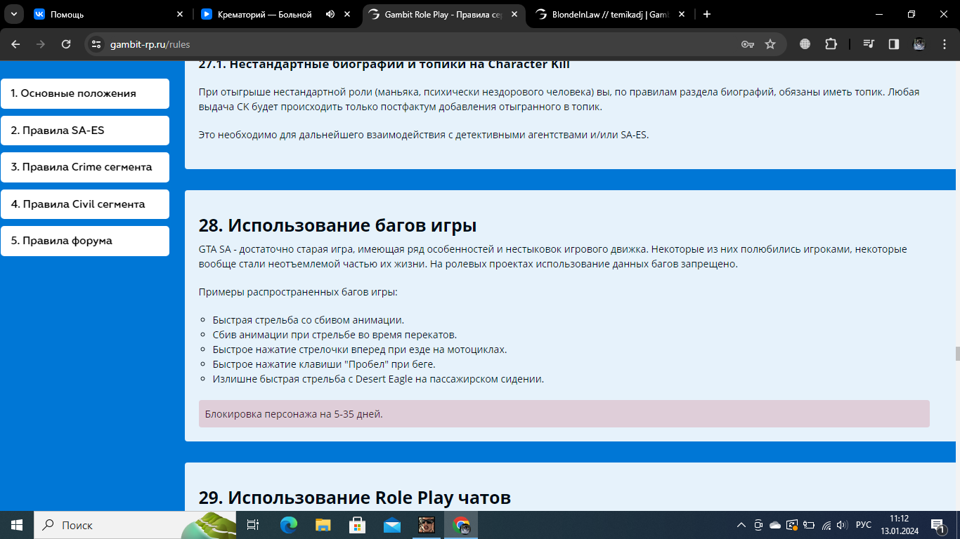Open the media controls icon in toolbar
Screen dimensions: 960x539
pyautogui.click(x=869, y=44)
